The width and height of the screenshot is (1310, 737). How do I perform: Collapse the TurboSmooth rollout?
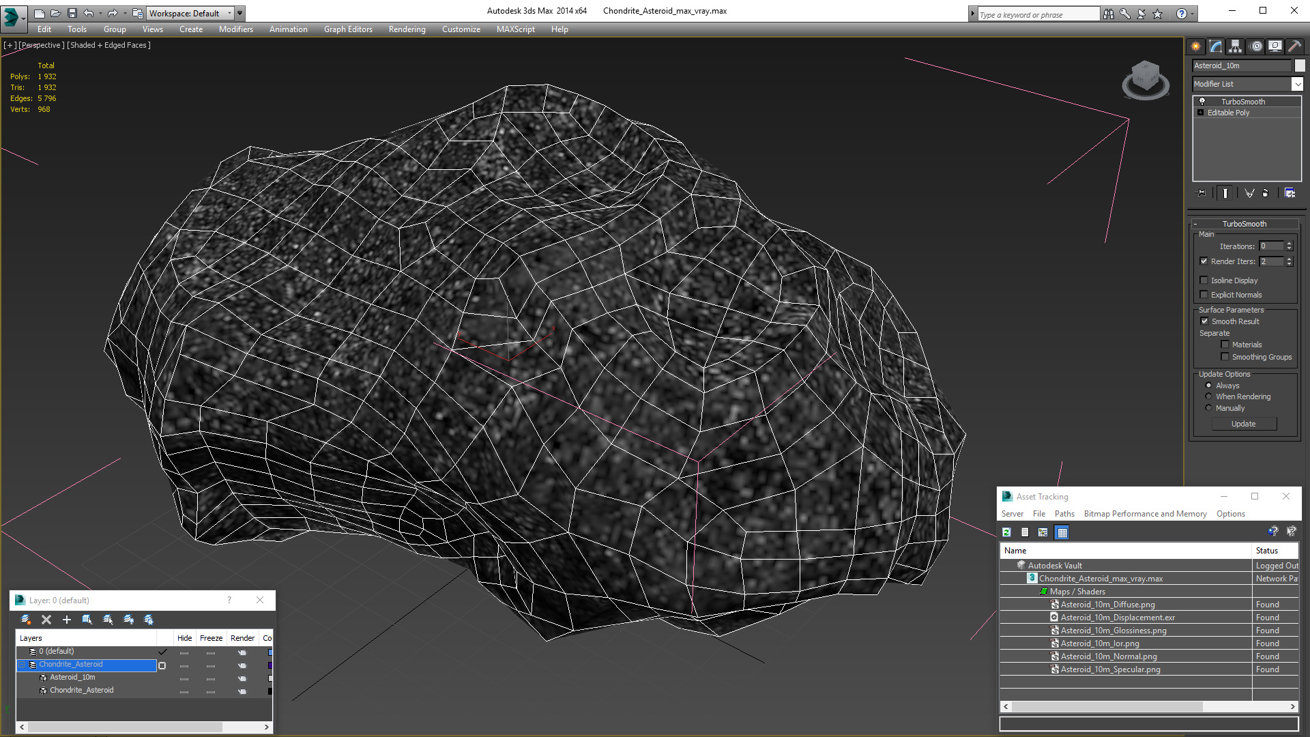[1195, 224]
